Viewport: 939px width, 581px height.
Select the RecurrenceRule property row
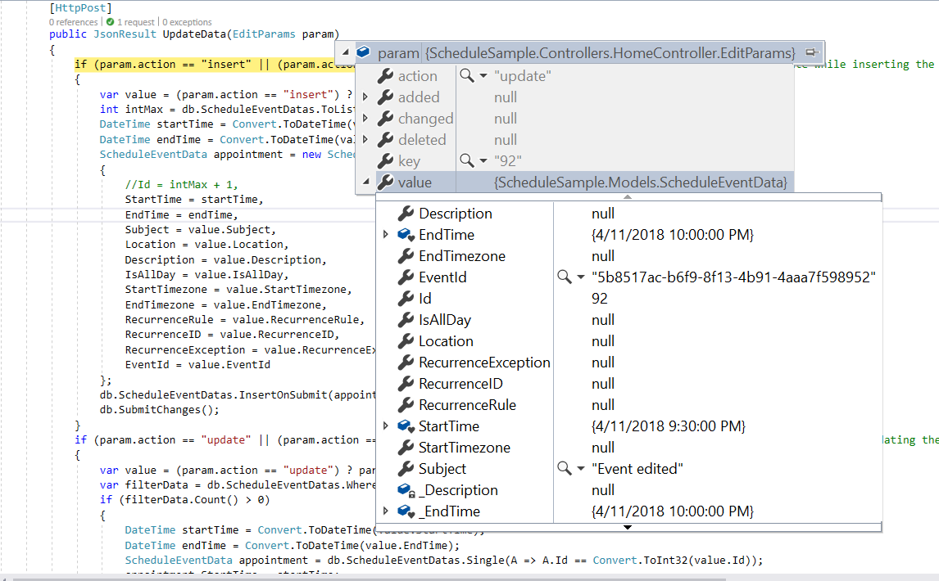pyautogui.click(x=628, y=405)
